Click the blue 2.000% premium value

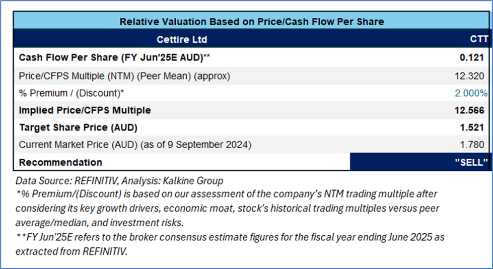pos(471,93)
